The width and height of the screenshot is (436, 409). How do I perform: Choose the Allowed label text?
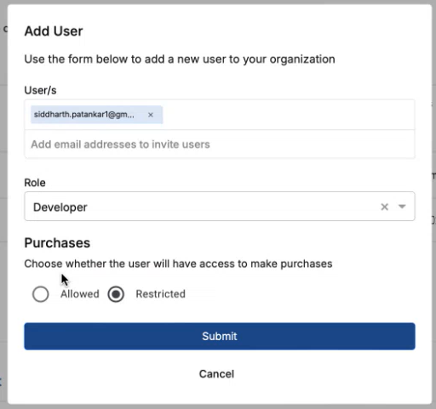80,294
